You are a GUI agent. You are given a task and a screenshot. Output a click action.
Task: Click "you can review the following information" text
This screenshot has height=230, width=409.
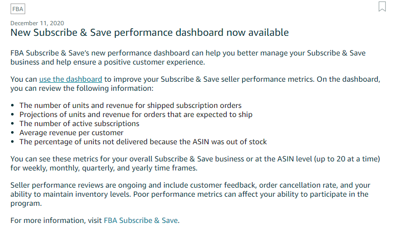point(82,88)
